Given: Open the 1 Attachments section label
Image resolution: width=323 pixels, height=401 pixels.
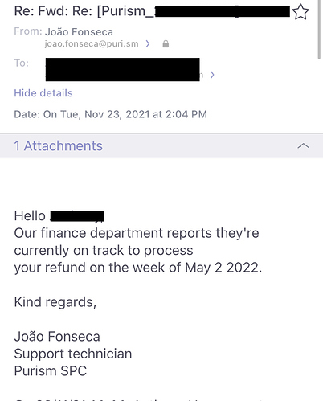Looking at the screenshot, I should [58, 145].
